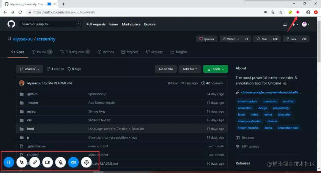Viewport: 321px width, 173px height.
Task: Switch to the repo Issues tab
Action: (x=42, y=52)
